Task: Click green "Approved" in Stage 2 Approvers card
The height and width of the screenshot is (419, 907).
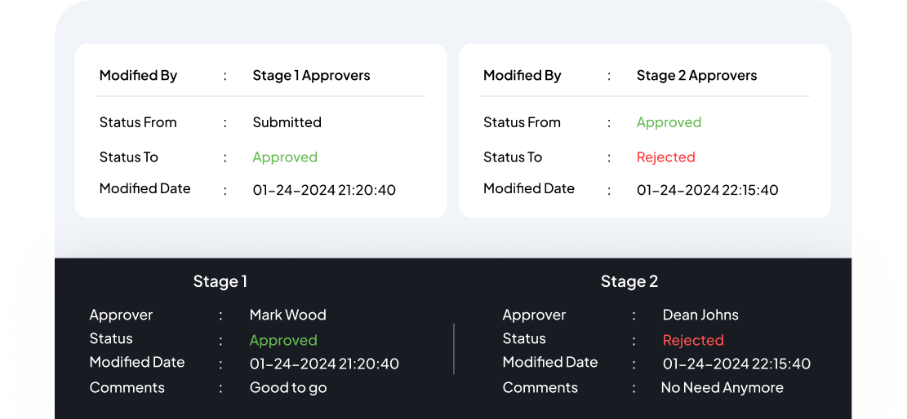Action: tap(669, 122)
